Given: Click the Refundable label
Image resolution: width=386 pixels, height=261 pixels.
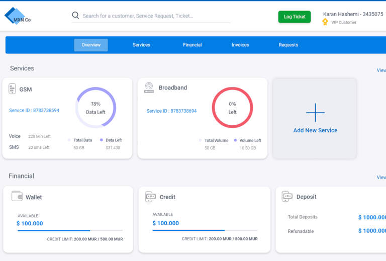Looking at the screenshot, I should click(x=301, y=231).
